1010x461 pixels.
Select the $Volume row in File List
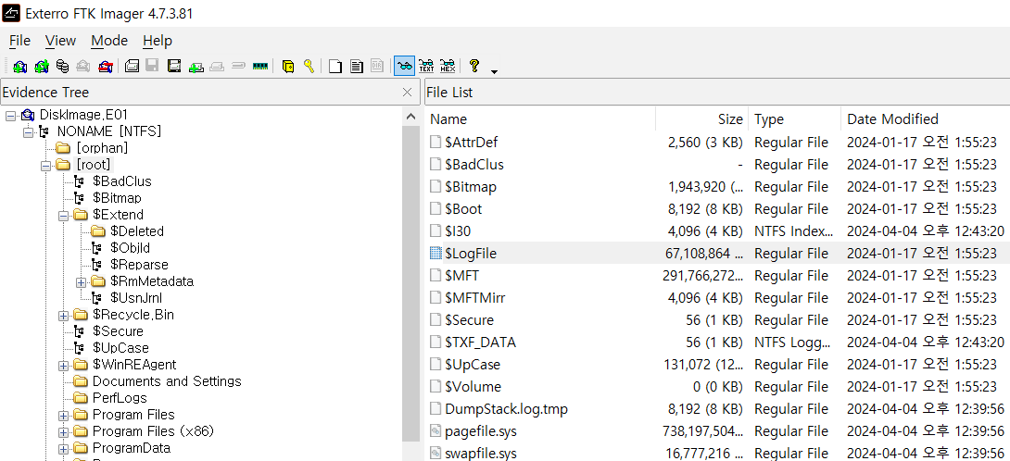(717, 387)
